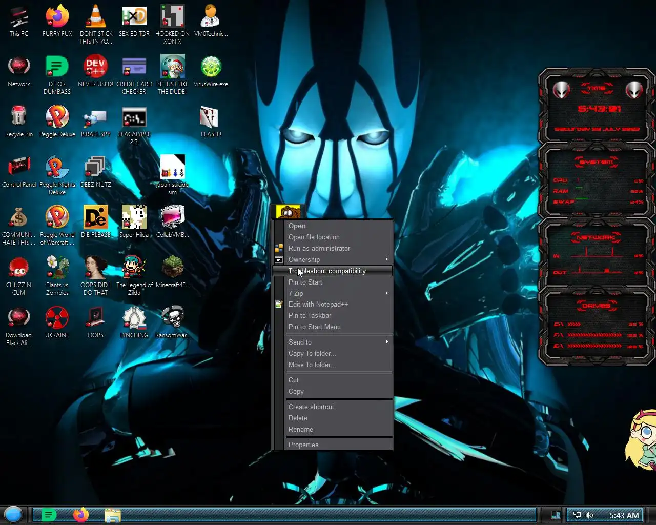Select the RansomWar desktop icon

pos(172,322)
